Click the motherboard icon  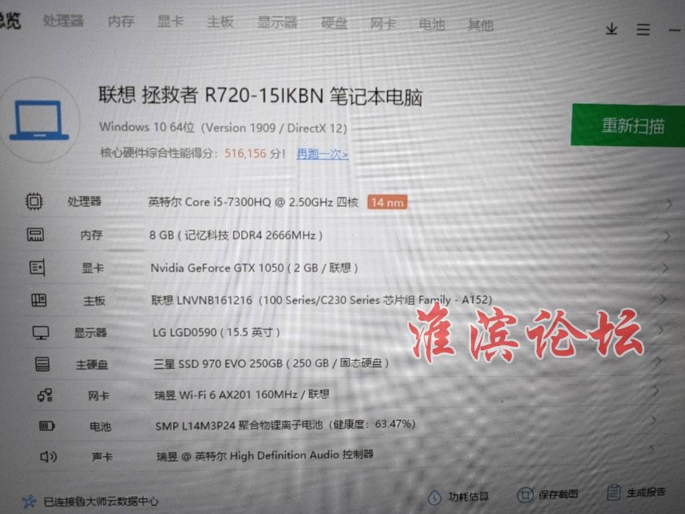coord(39,300)
